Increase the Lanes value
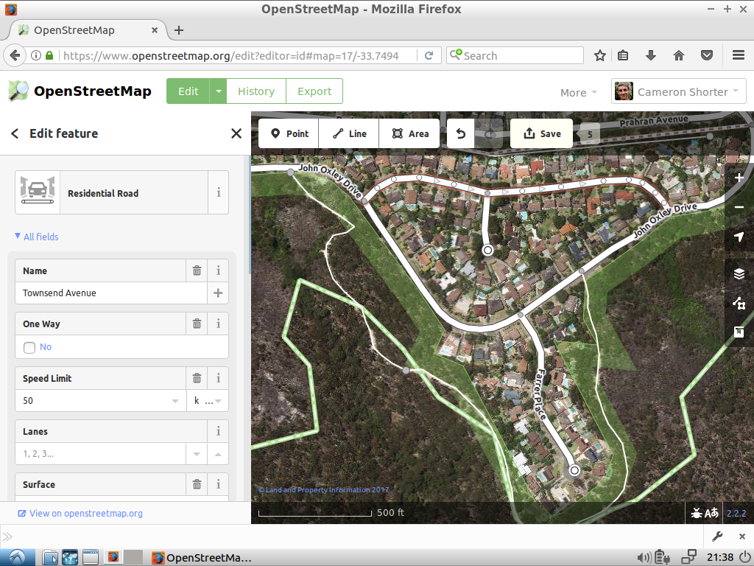The image size is (754, 566). click(x=218, y=454)
